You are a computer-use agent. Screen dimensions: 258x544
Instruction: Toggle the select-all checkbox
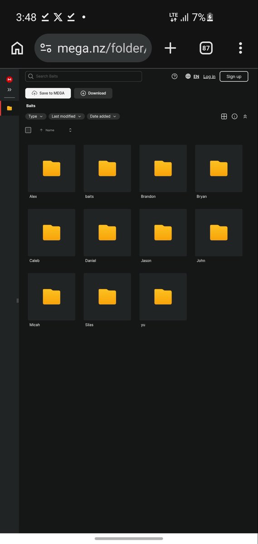pos(28,130)
